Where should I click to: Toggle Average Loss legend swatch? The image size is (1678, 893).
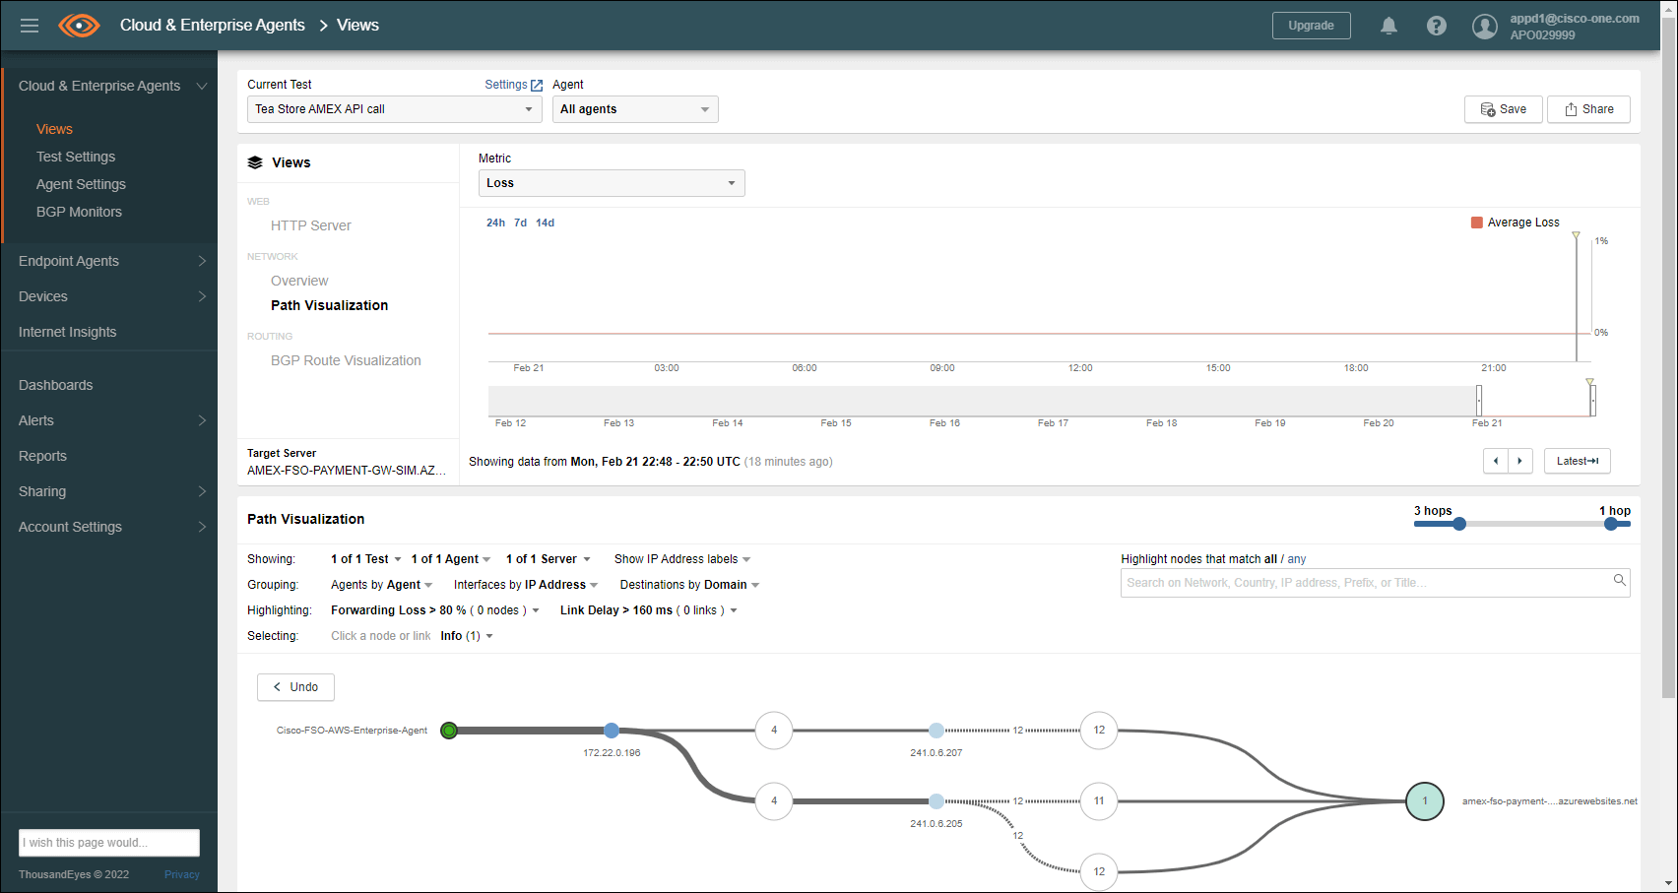(x=1476, y=223)
